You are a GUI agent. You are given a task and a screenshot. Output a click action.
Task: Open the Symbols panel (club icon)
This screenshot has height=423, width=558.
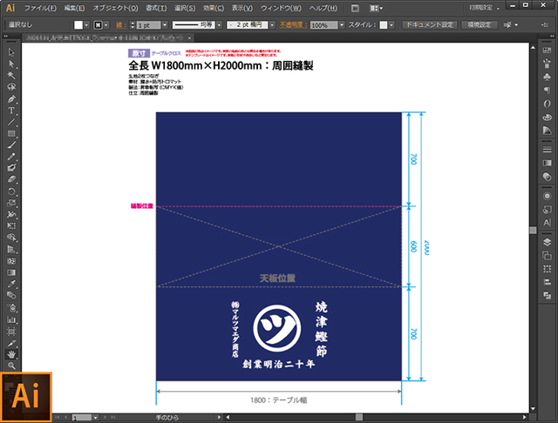(547, 77)
